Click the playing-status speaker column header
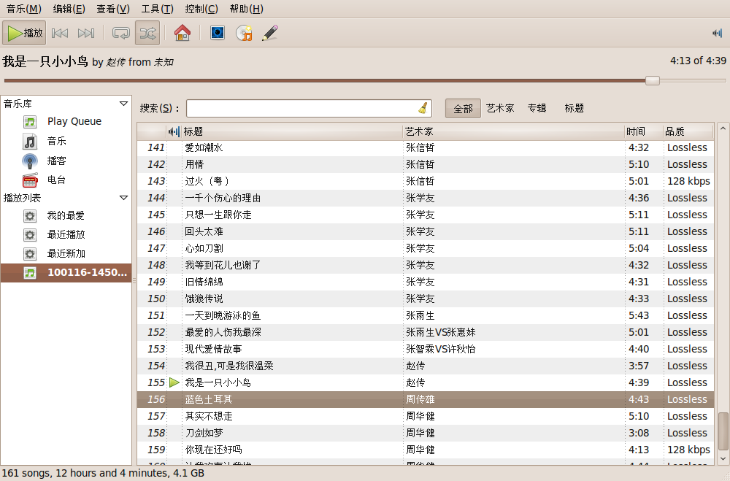The width and height of the screenshot is (730, 481). 174,132
